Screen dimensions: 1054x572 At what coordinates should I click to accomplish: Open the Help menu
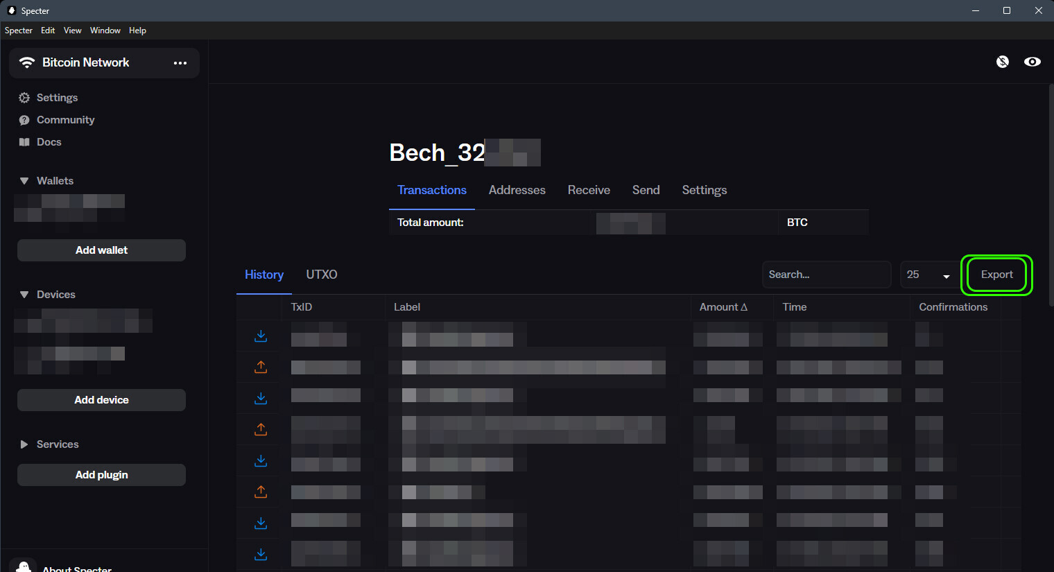137,31
